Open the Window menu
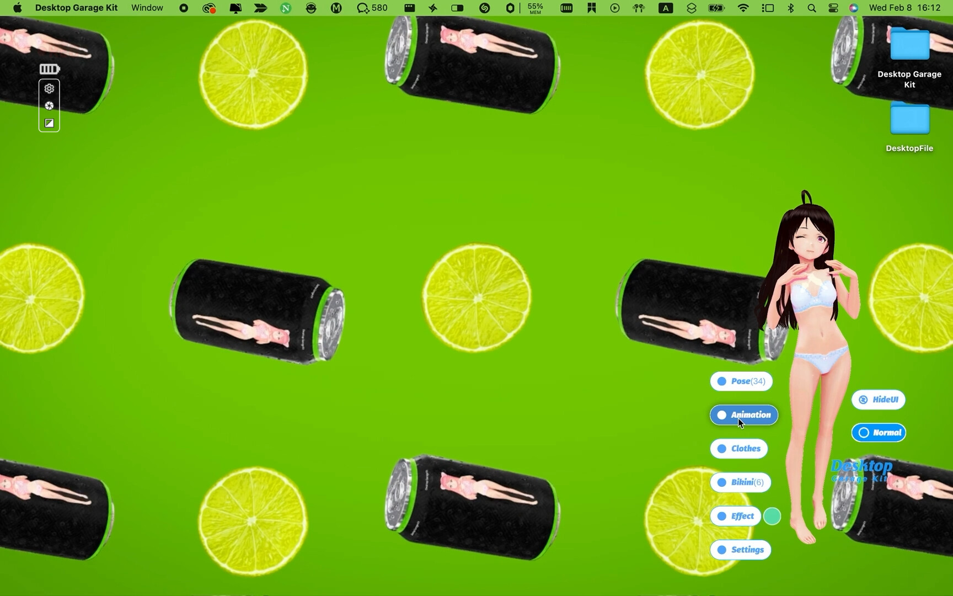953x596 pixels. tap(146, 8)
